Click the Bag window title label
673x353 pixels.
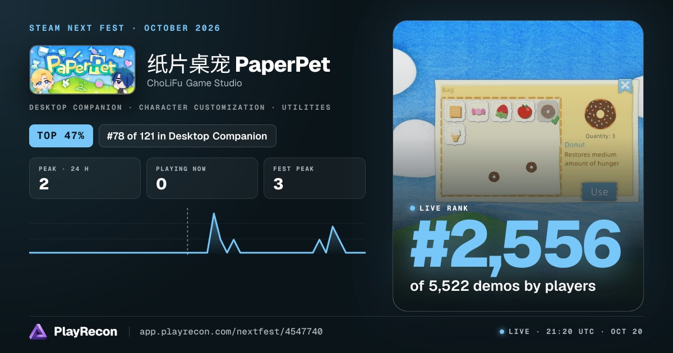click(448, 90)
